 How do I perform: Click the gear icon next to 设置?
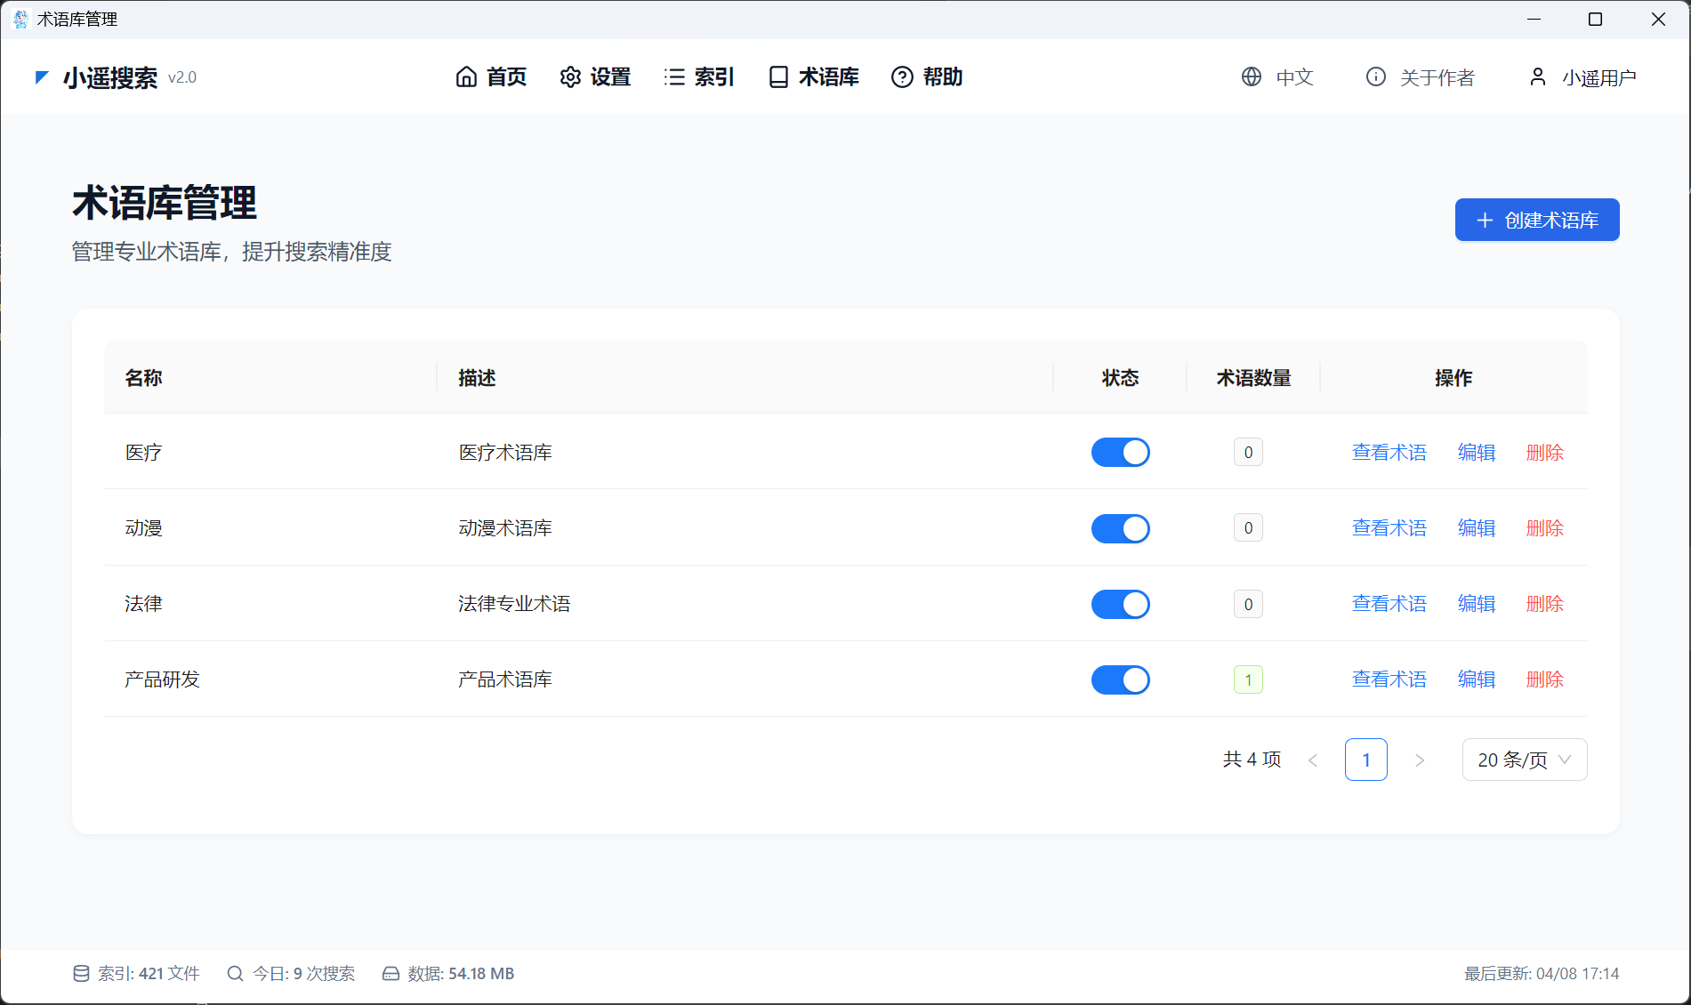[570, 77]
